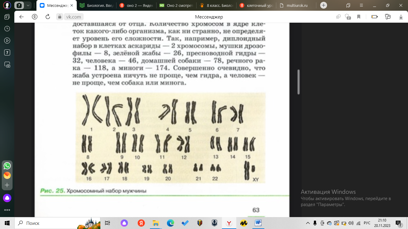
Task: Open a new browser tab
Action: (x=323, y=5)
